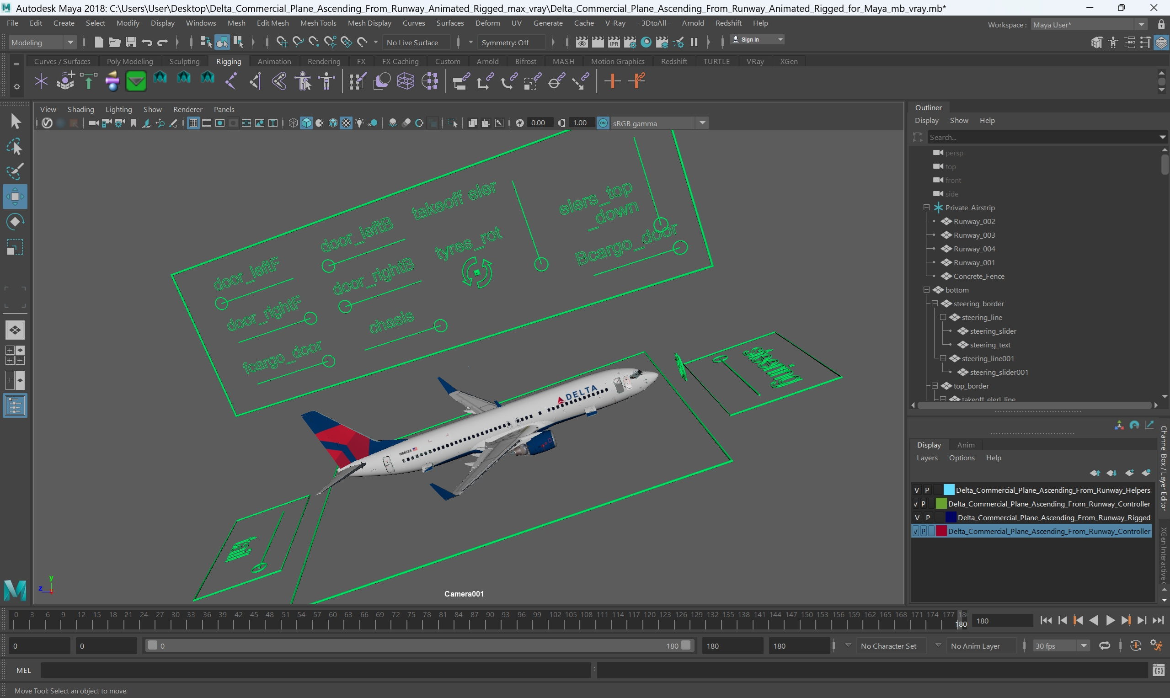Screen dimensions: 1170x698
Task: Choose the Scale tool in toolbox
Action: [x=15, y=247]
